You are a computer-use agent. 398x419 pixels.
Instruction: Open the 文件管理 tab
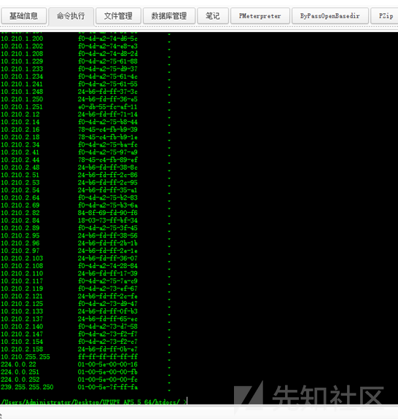(x=118, y=16)
